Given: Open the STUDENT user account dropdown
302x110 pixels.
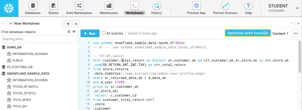Looking at the screenshot, I should pos(297,8).
